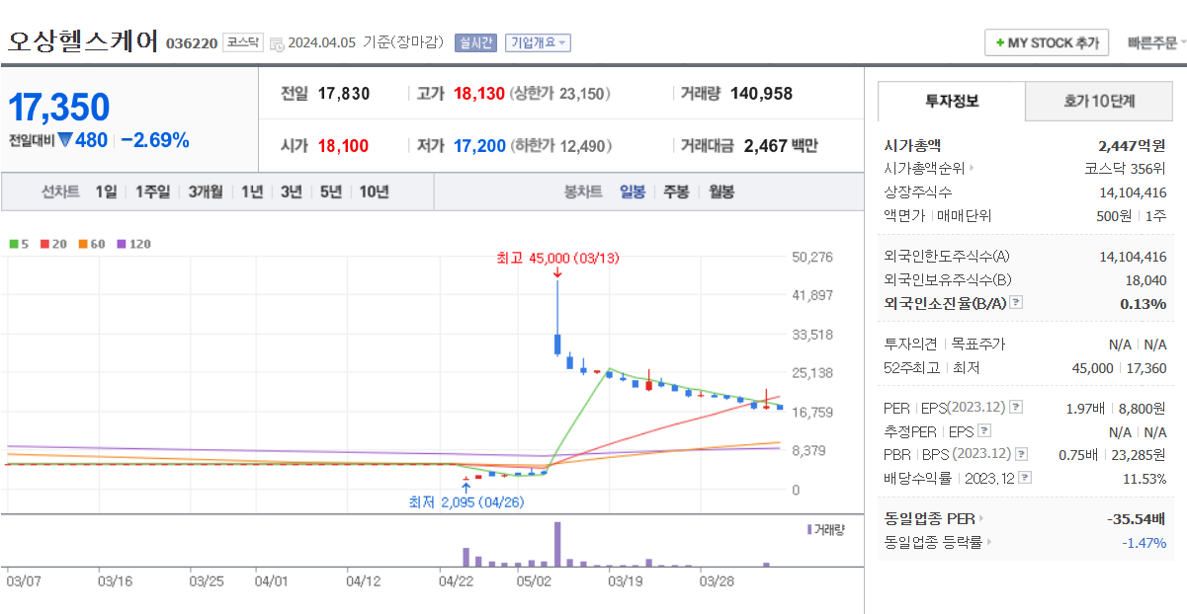The image size is (1187, 614).
Task: Click the 실시간 button
Action: (x=475, y=42)
